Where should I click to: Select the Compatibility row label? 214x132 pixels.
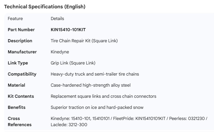22,74
